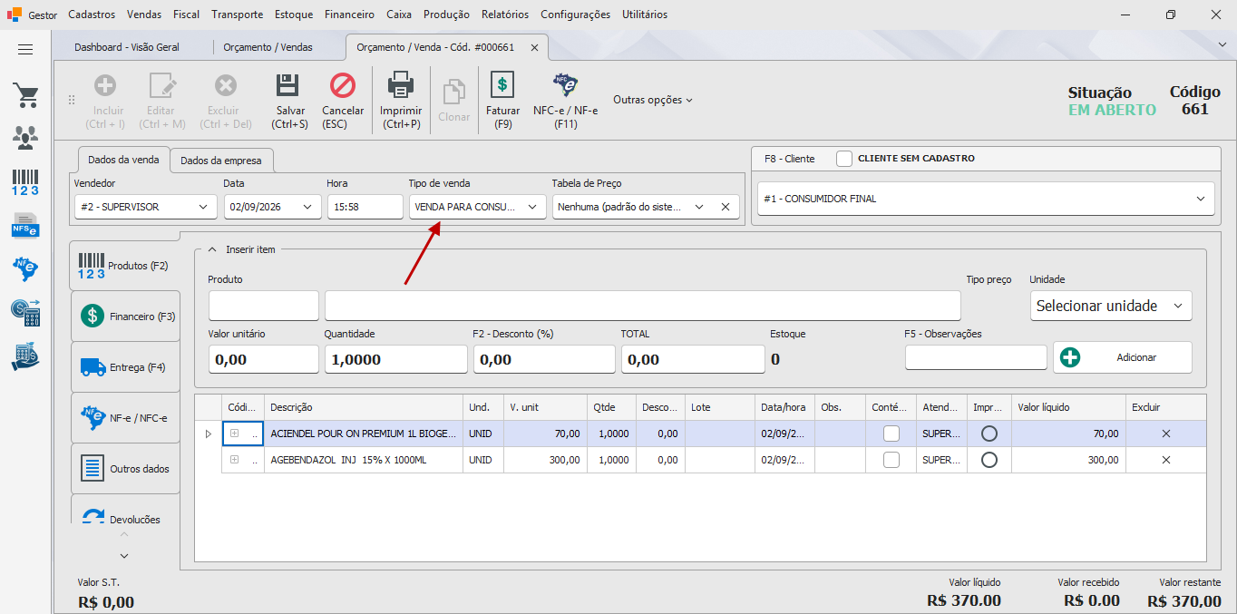Image resolution: width=1237 pixels, height=614 pixels.
Task: Tick the CLIENTE SEM CADASTRO checkbox
Action: (x=844, y=159)
